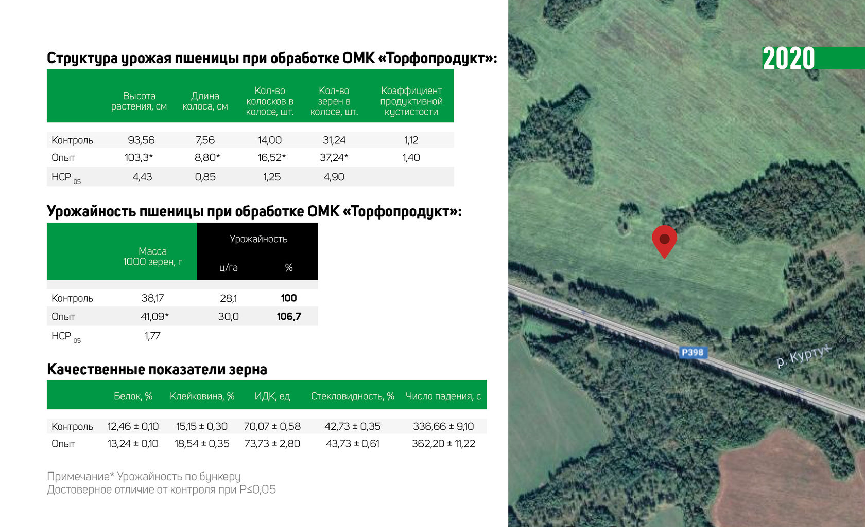This screenshot has height=527, width=865.
Task: Click value 103,3* in first table
Action: [139, 157]
